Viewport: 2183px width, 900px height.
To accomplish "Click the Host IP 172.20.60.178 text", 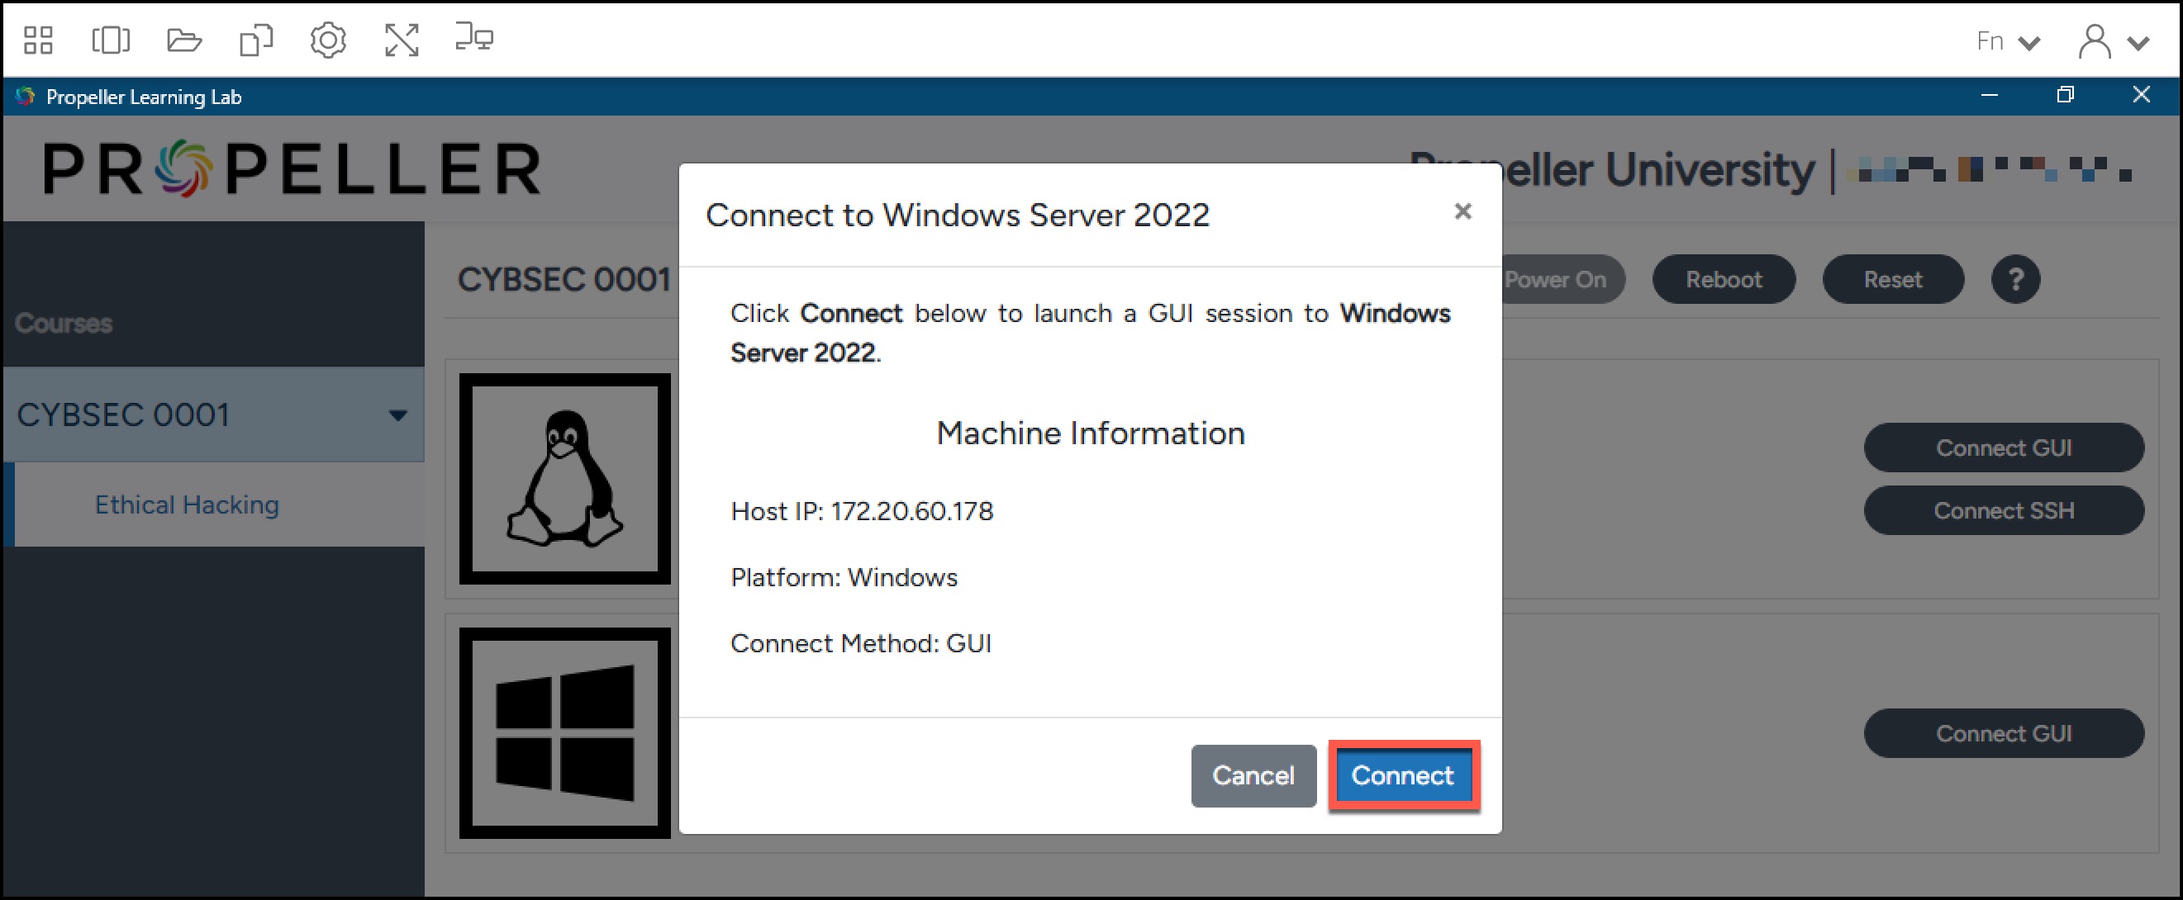I will tap(862, 511).
